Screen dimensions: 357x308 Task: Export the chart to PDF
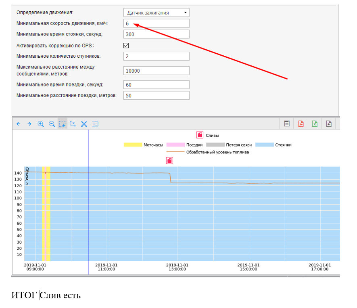[301, 124]
